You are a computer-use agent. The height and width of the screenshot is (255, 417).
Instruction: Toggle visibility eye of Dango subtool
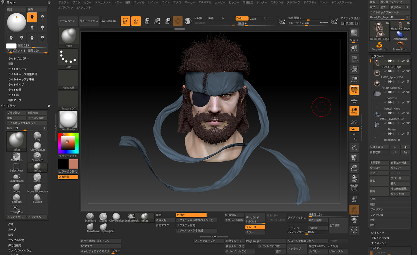pyautogui.click(x=408, y=123)
